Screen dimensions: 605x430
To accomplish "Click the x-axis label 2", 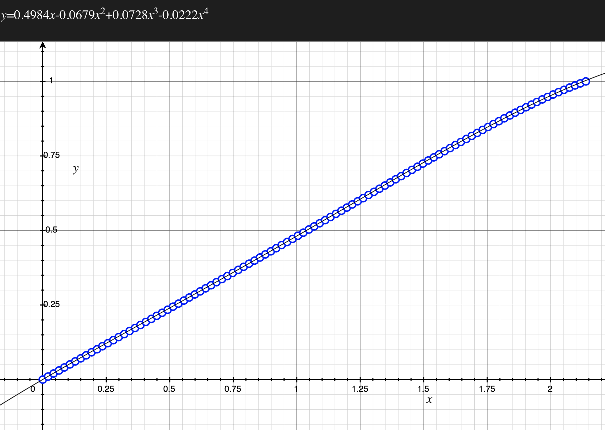I will click(550, 389).
